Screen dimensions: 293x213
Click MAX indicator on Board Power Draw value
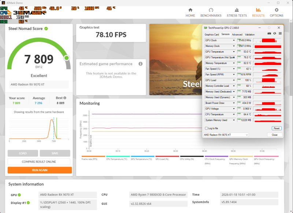pyautogui.click(x=239, y=102)
